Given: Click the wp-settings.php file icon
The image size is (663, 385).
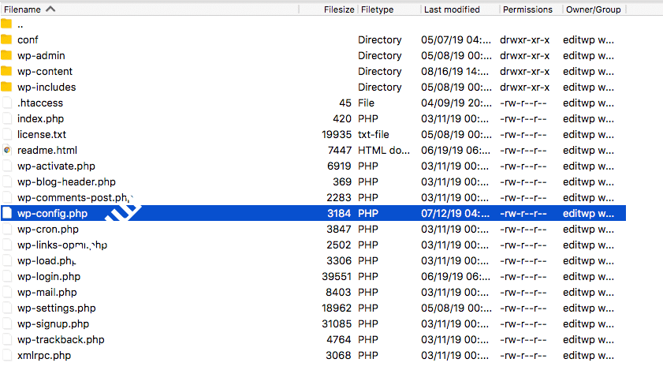Looking at the screenshot, I should (x=7, y=308).
